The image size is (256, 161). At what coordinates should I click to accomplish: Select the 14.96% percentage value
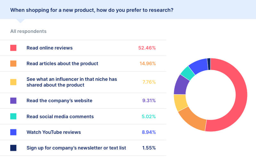coord(148,64)
